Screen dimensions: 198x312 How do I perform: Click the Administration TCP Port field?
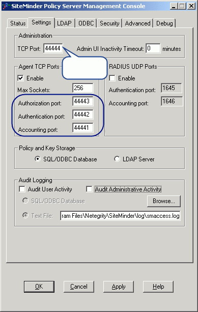pos(53,48)
